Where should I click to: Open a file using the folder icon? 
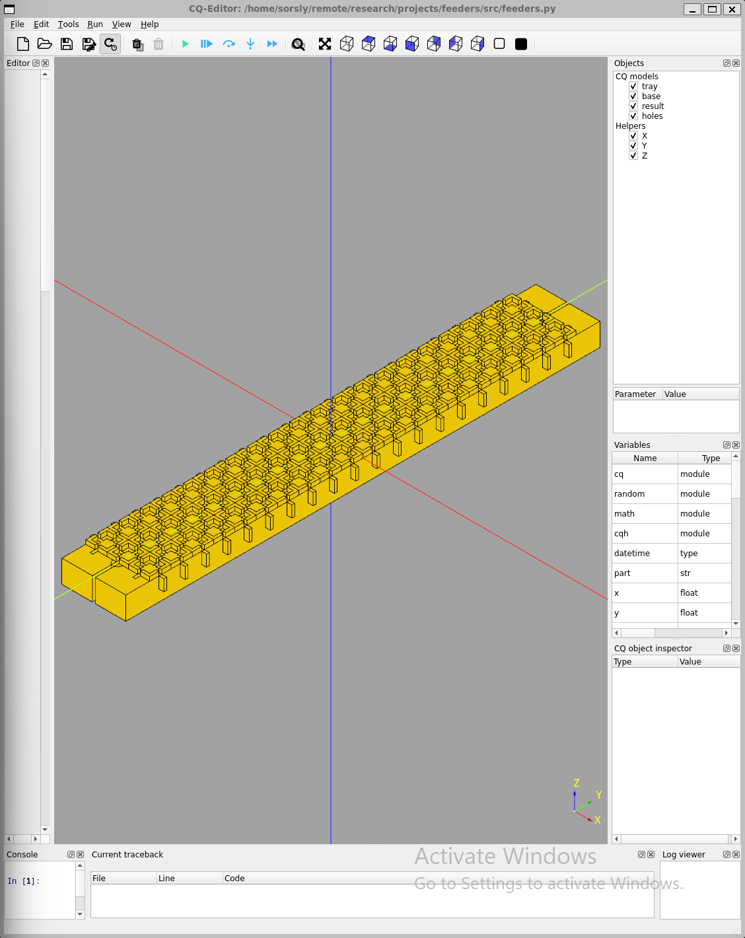tap(45, 44)
